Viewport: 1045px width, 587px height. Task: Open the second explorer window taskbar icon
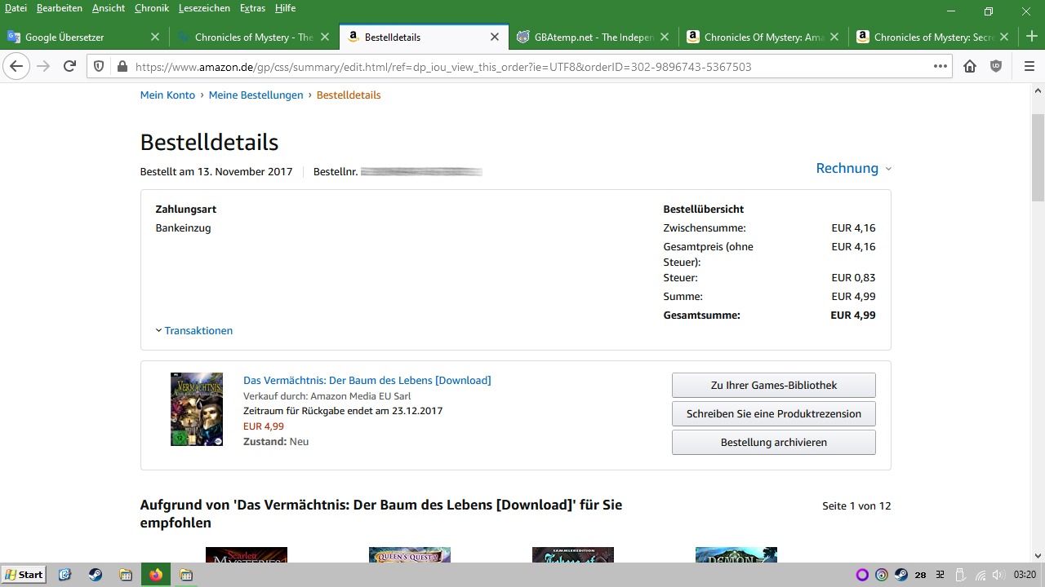tap(185, 575)
